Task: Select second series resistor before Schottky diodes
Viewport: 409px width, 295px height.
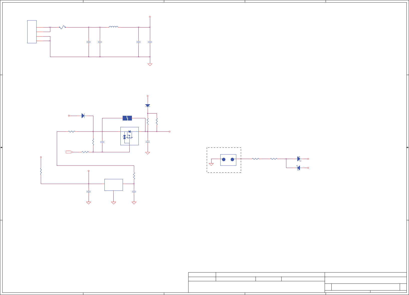Action: pyautogui.click(x=274, y=159)
